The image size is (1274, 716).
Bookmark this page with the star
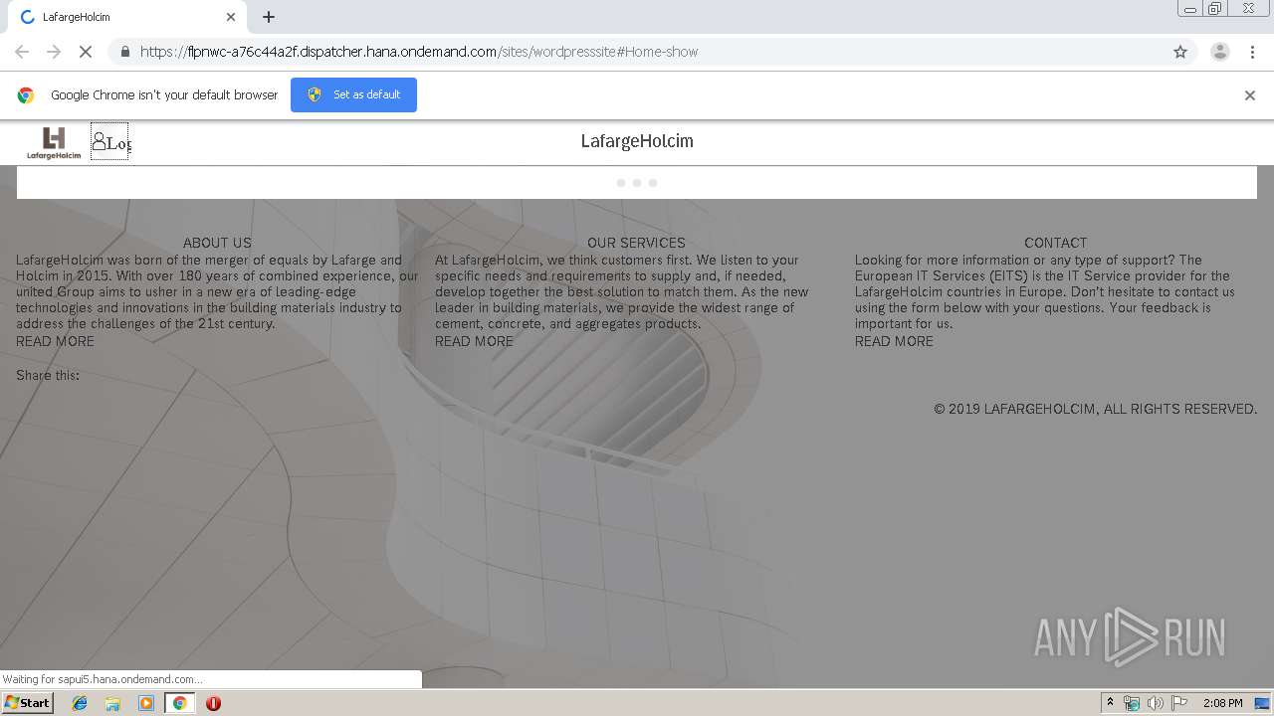[x=1180, y=52]
